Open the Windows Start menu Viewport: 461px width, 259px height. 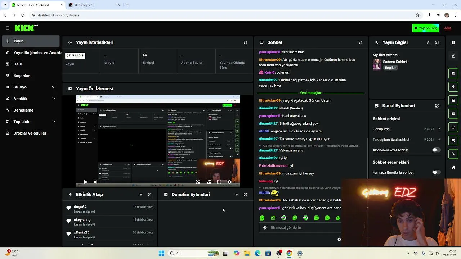161,253
